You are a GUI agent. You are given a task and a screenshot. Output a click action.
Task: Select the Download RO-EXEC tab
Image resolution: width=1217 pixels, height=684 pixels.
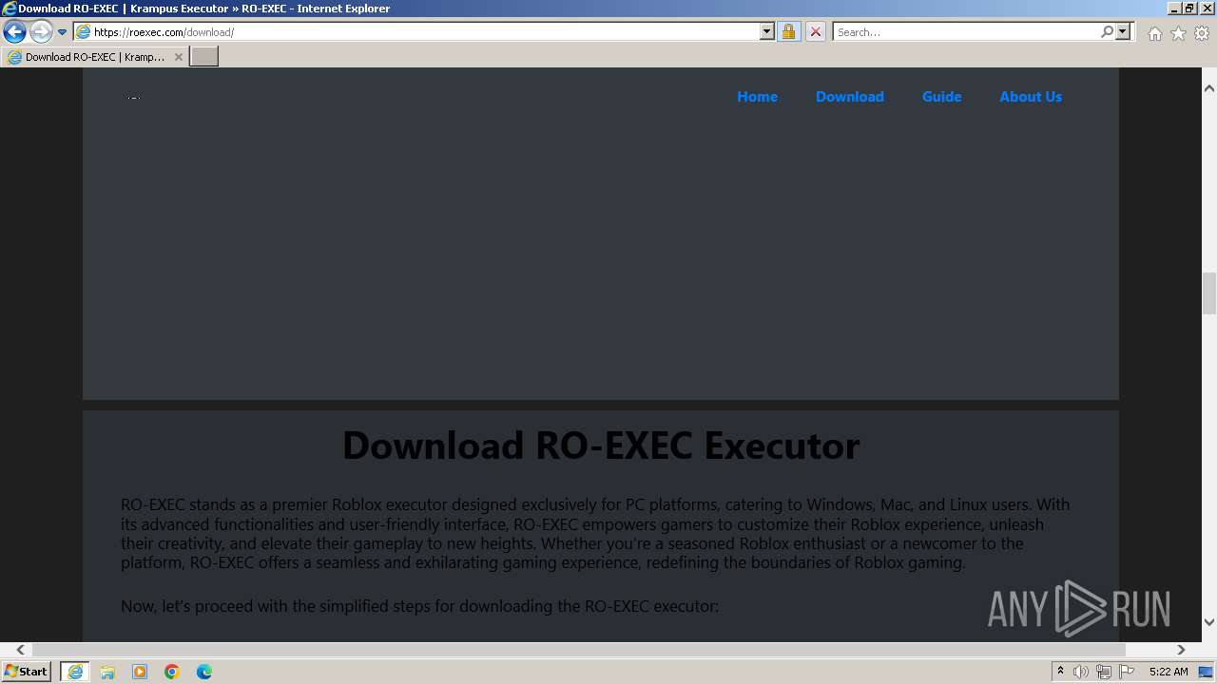coord(94,57)
